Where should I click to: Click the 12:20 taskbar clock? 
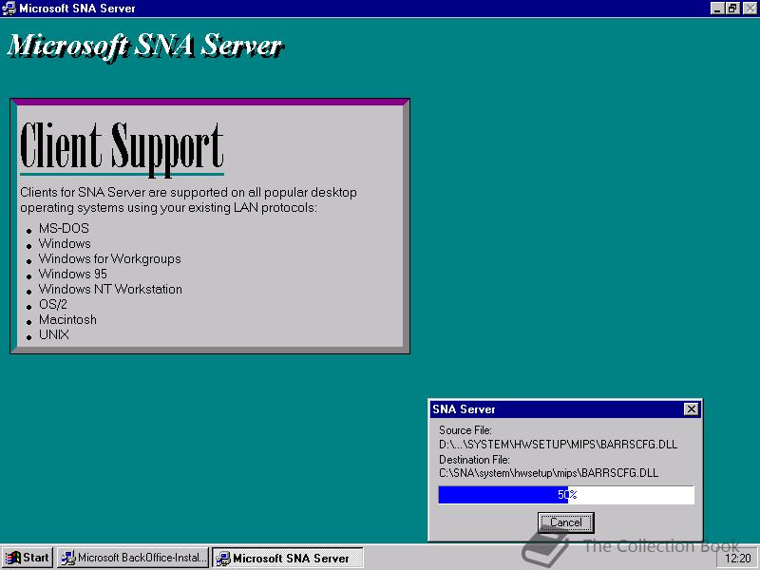pyautogui.click(x=737, y=559)
